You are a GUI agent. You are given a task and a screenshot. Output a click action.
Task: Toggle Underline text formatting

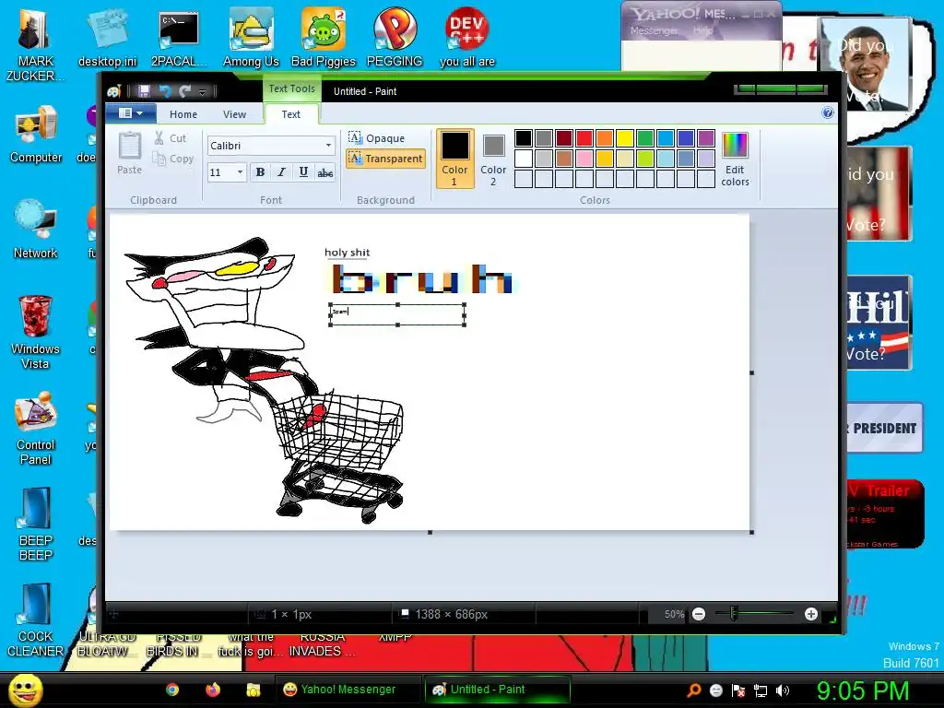(x=303, y=172)
